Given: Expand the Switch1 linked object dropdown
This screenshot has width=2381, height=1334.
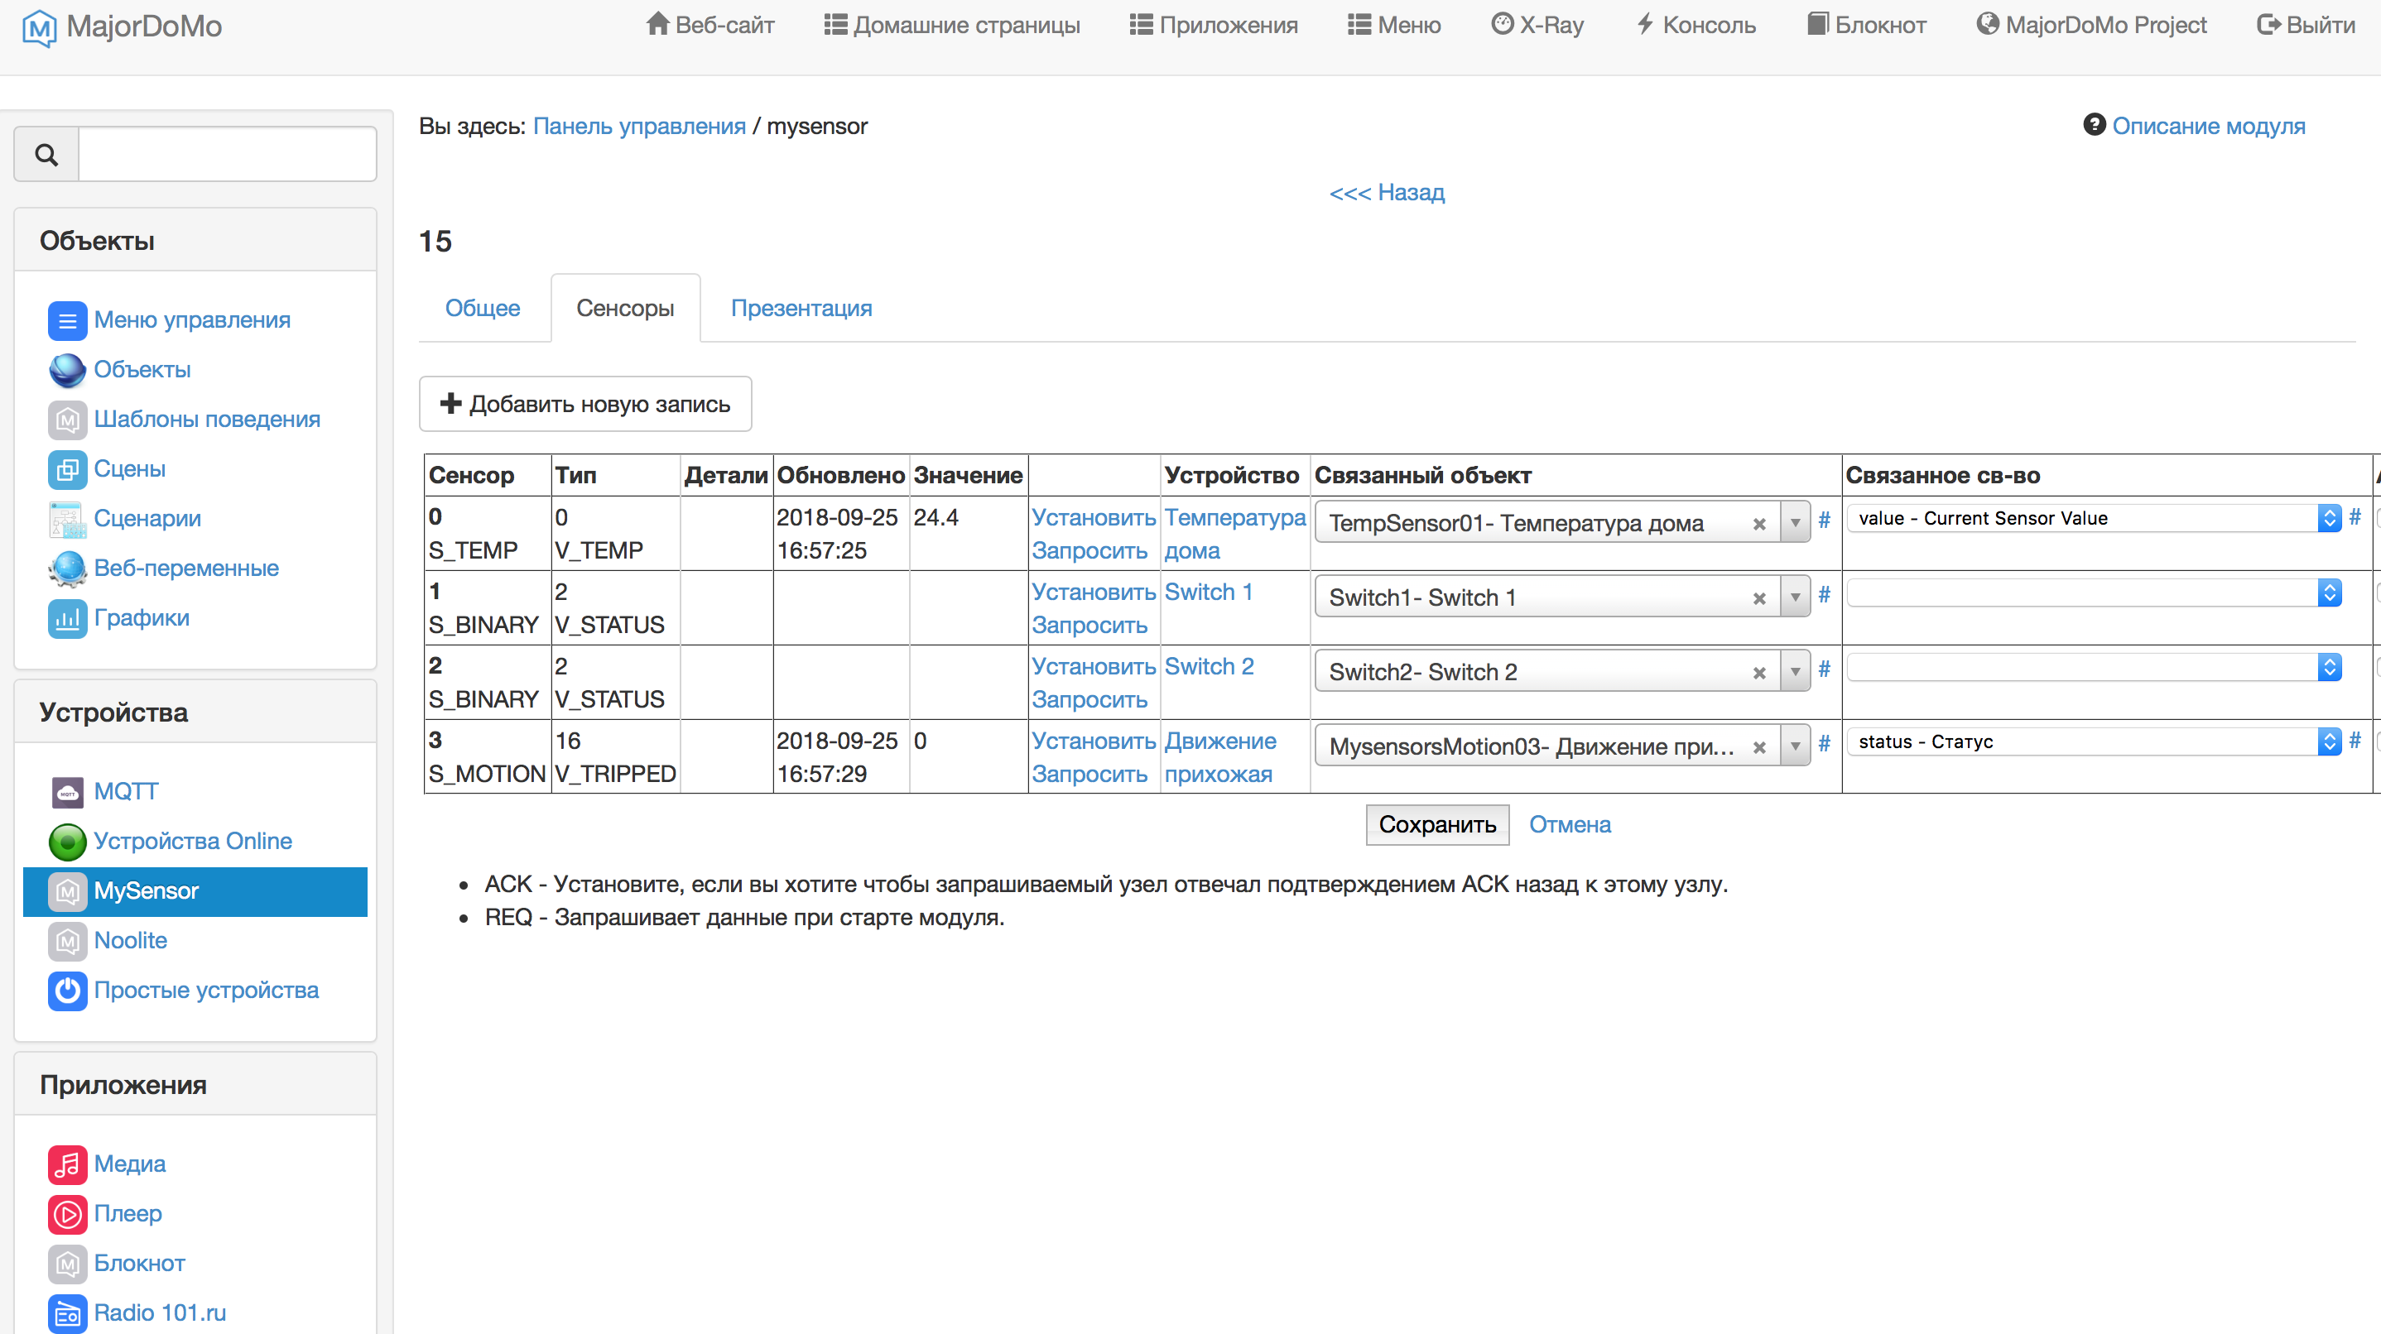Looking at the screenshot, I should [1795, 597].
